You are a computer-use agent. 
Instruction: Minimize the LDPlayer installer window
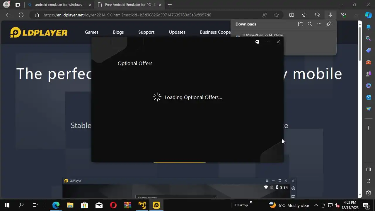267,42
